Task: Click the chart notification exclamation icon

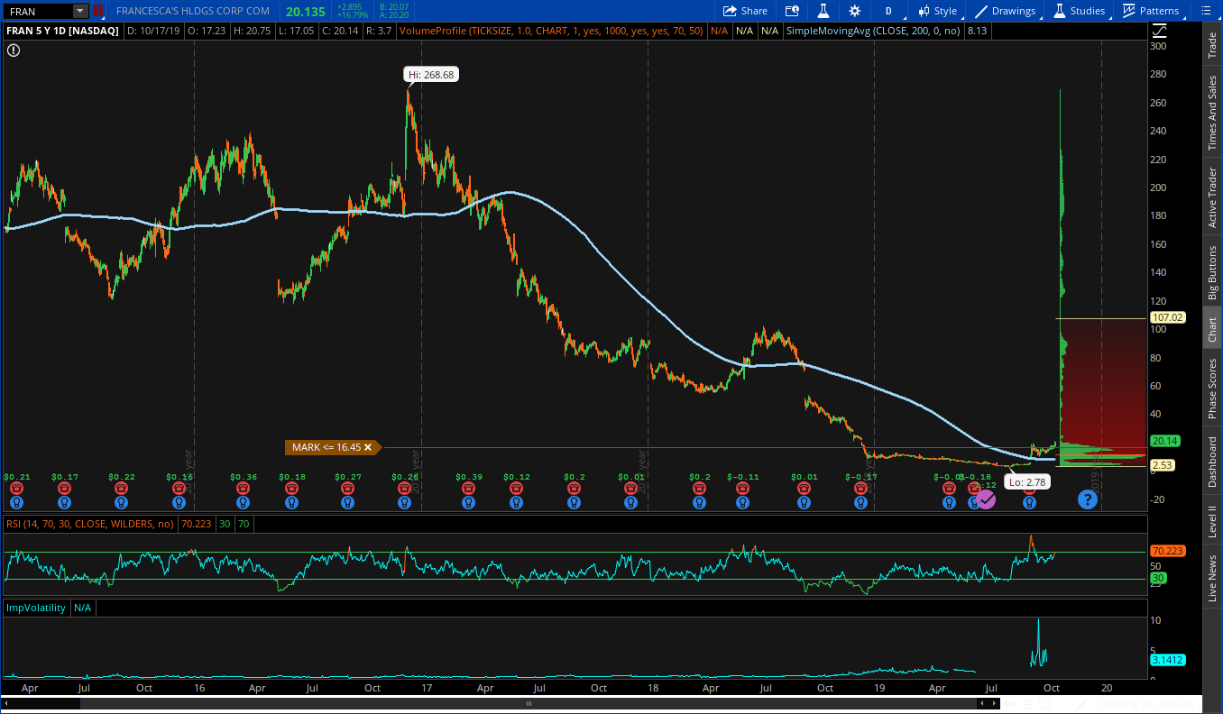Action: (x=14, y=50)
